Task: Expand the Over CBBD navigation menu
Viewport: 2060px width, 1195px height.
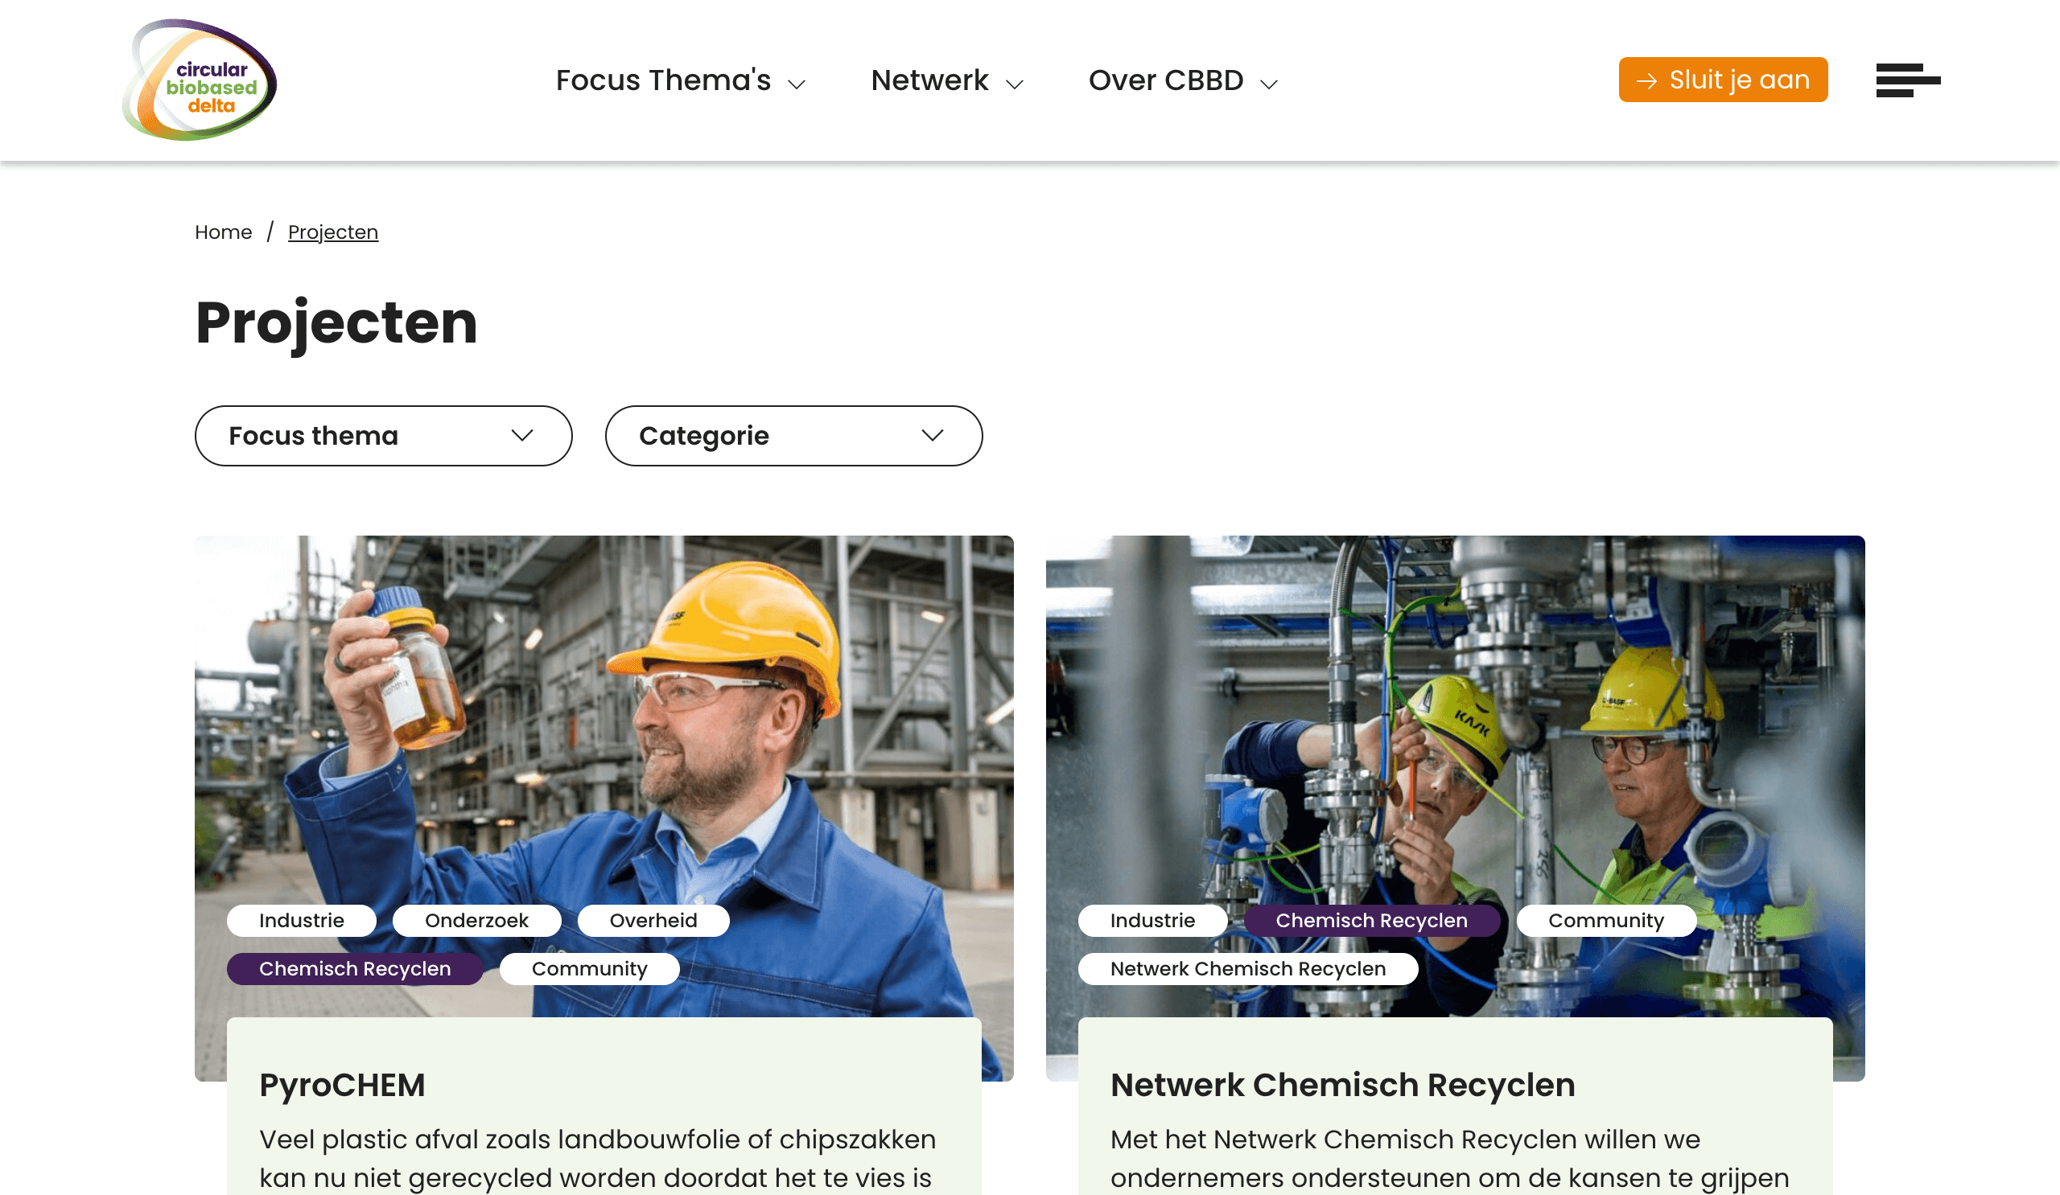Action: tap(1183, 80)
